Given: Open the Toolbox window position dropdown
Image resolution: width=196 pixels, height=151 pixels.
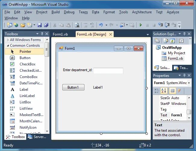Looking at the screenshot, I should click(x=37, y=34).
